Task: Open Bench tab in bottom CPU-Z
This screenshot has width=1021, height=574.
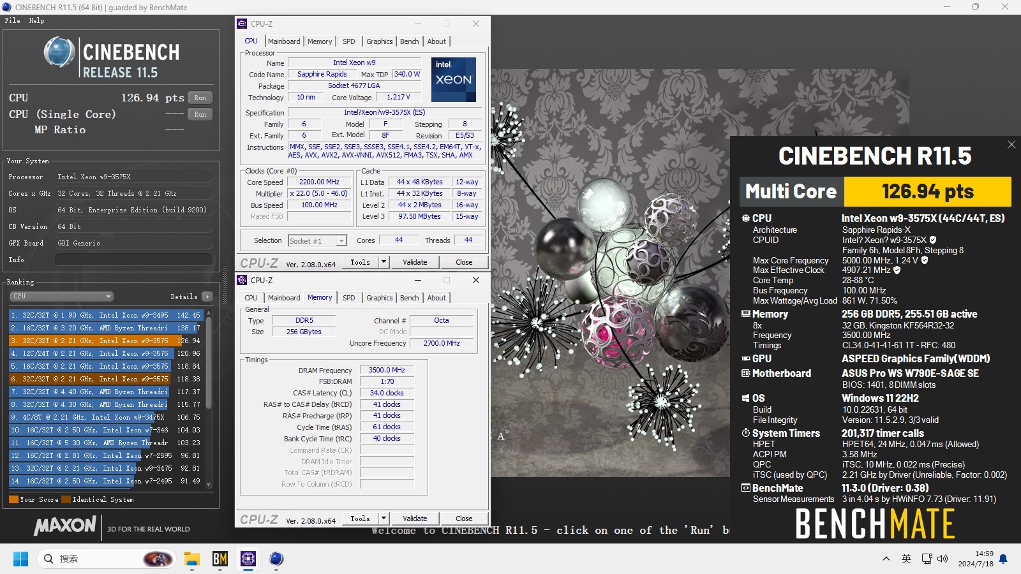Action: [410, 298]
